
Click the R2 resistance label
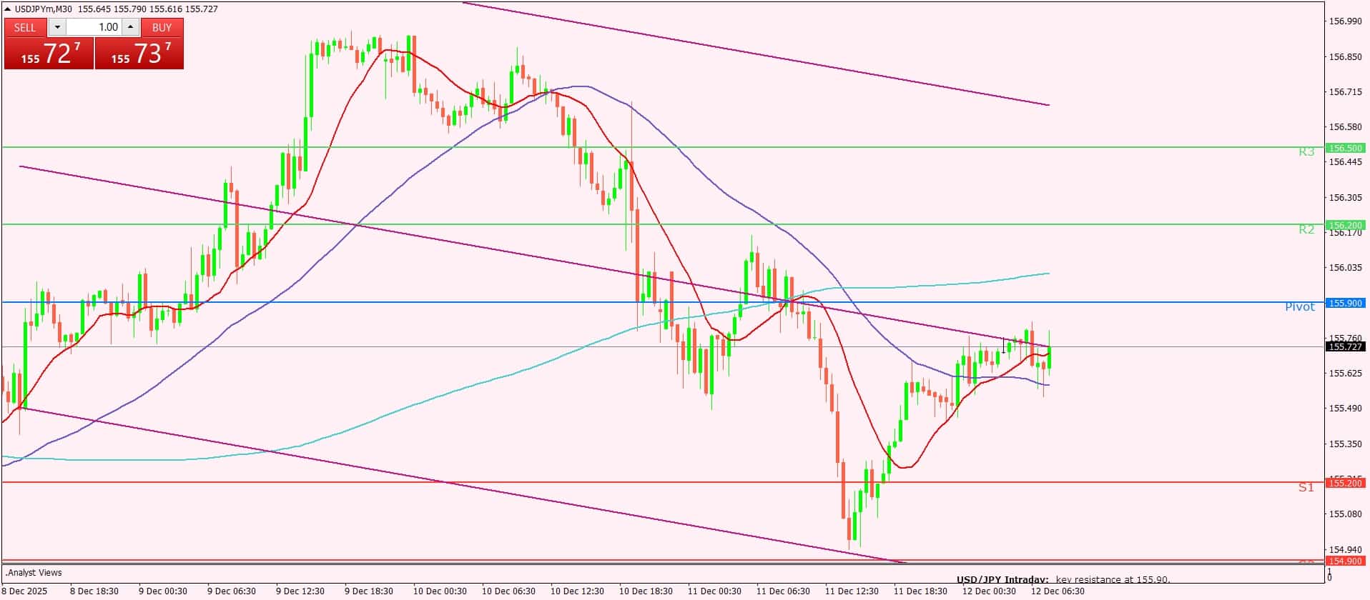click(x=1306, y=229)
